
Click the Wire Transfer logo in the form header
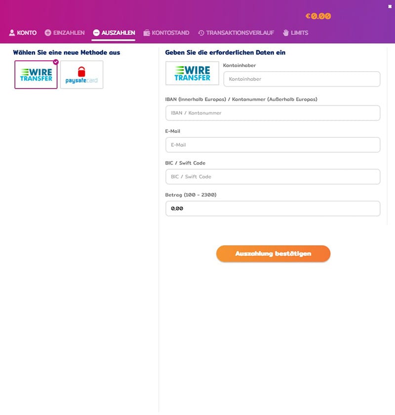pos(192,73)
